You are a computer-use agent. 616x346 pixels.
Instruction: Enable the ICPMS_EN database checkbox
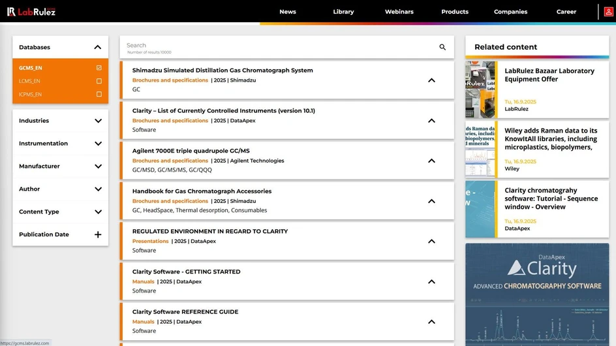(99, 94)
